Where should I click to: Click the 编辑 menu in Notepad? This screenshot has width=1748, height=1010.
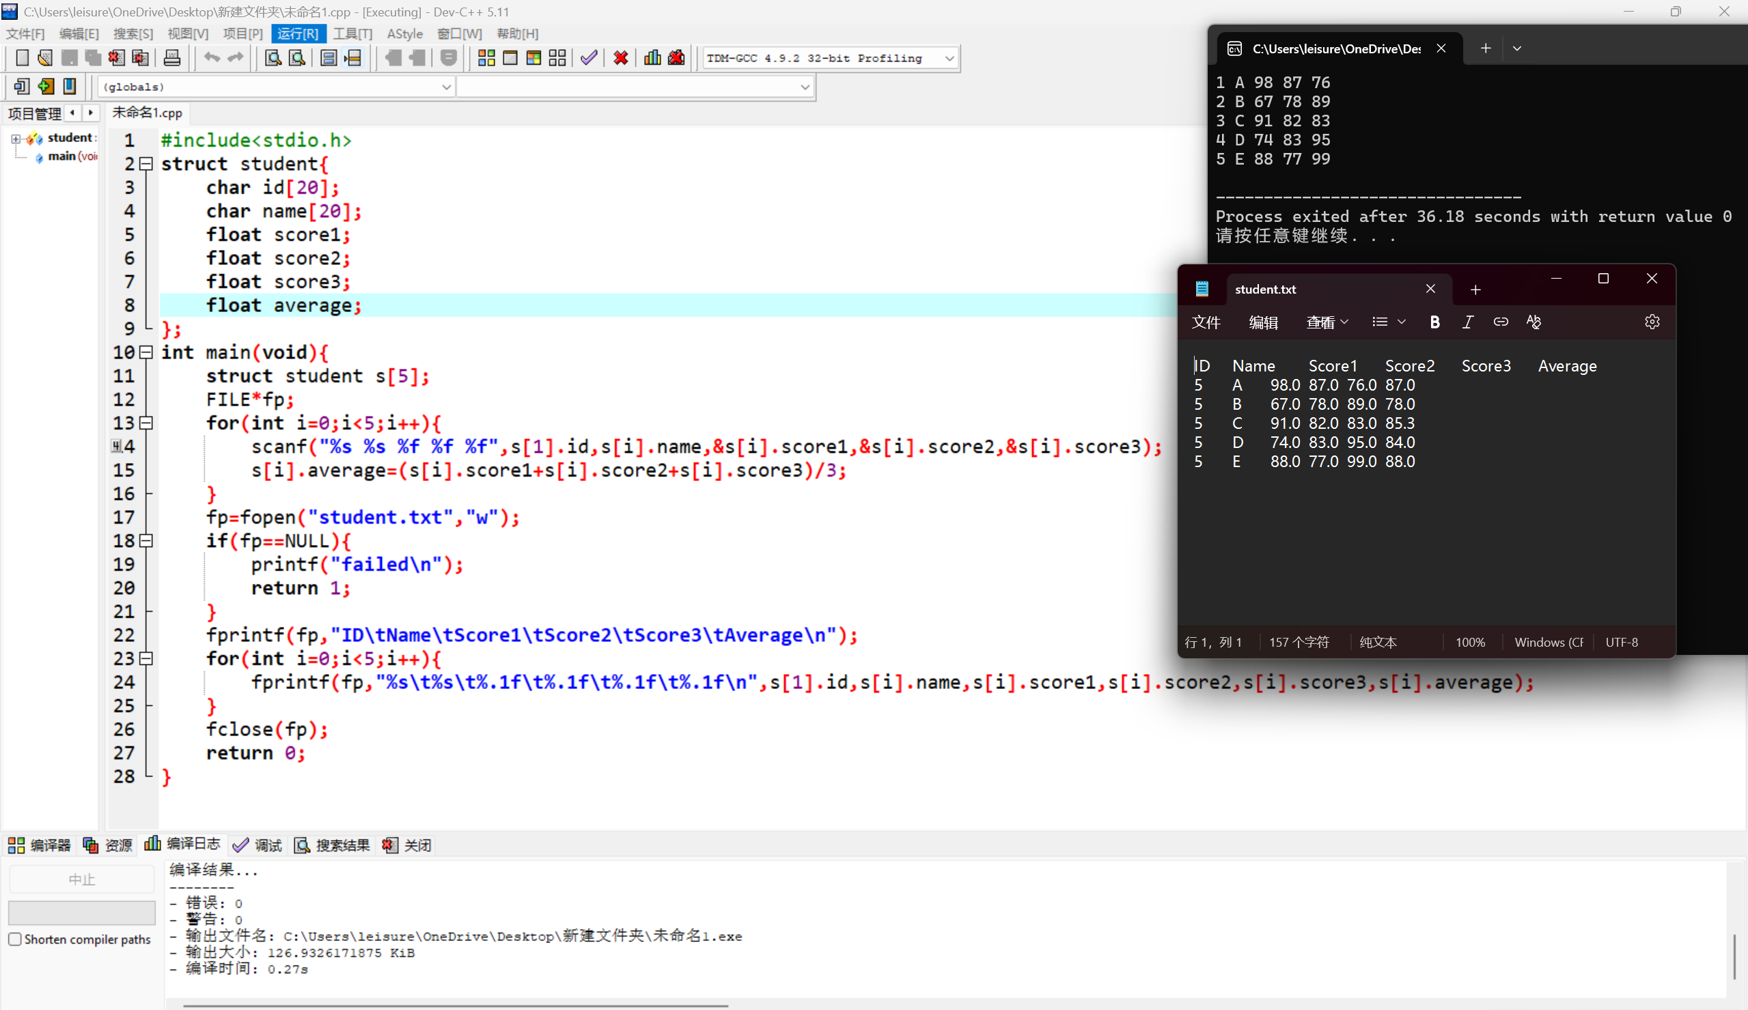click(1262, 322)
